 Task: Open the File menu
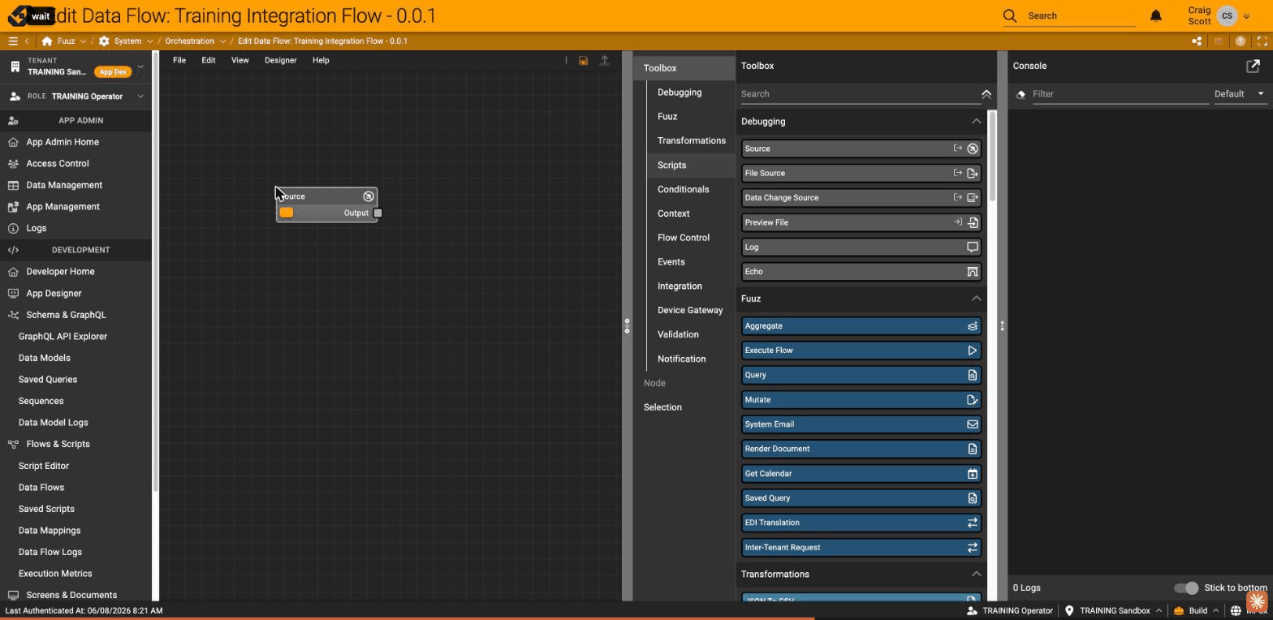179,60
